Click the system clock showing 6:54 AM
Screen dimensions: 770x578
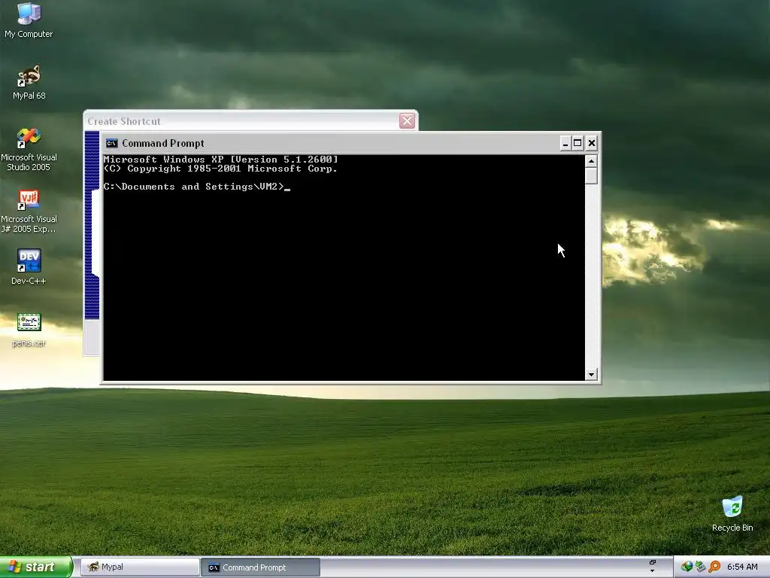point(742,567)
